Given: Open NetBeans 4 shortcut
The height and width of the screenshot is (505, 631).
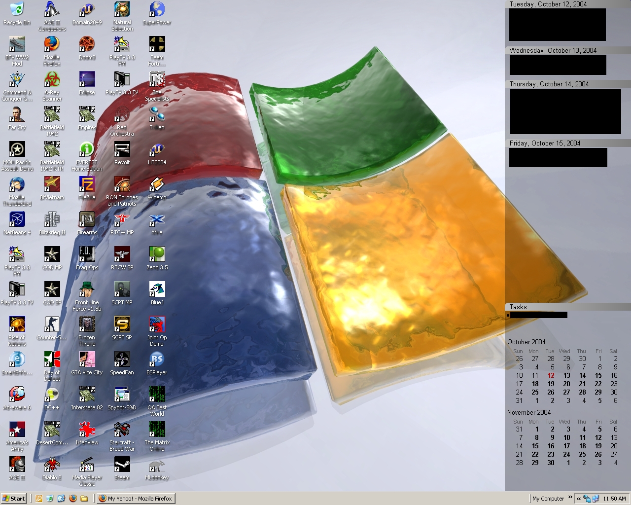Looking at the screenshot, I should (x=17, y=223).
